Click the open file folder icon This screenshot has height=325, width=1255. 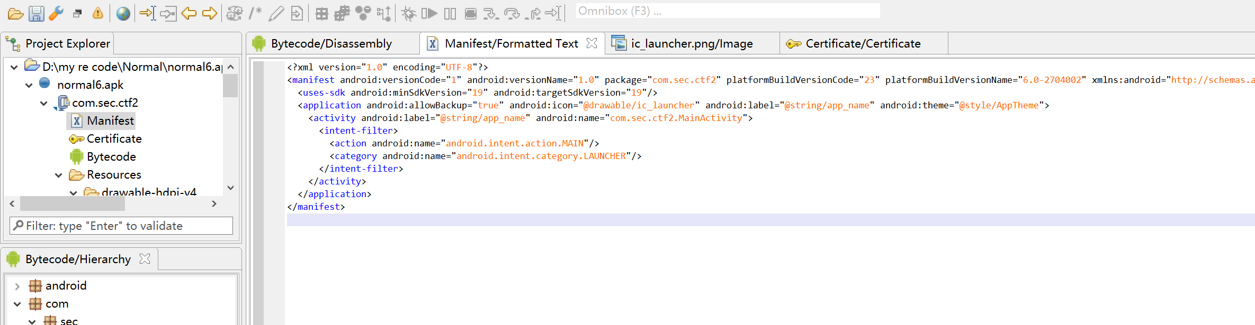15,13
